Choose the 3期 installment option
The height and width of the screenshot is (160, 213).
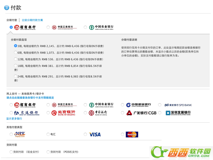point(16,46)
